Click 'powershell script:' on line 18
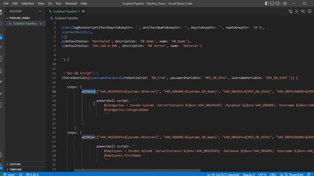Viewport: 314px width, 176px height. (x=113, y=101)
